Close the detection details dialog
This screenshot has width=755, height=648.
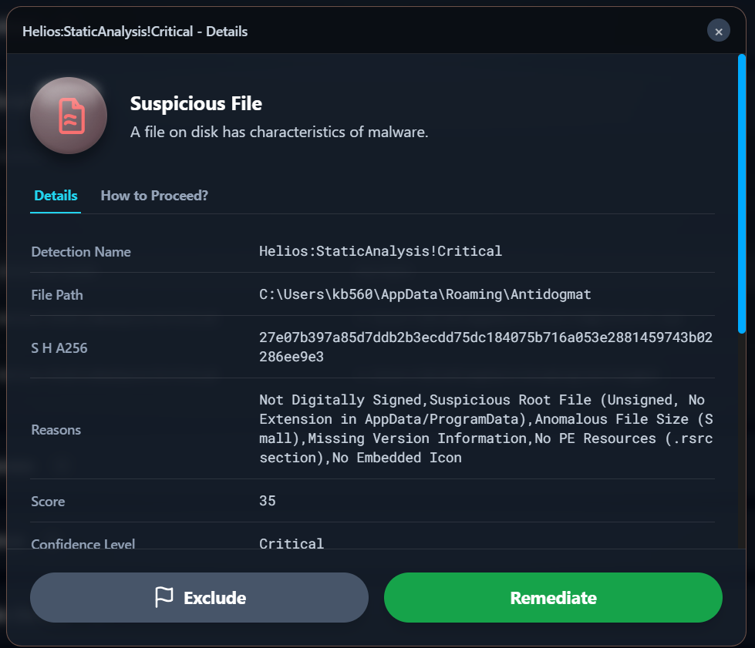pyautogui.click(x=718, y=32)
